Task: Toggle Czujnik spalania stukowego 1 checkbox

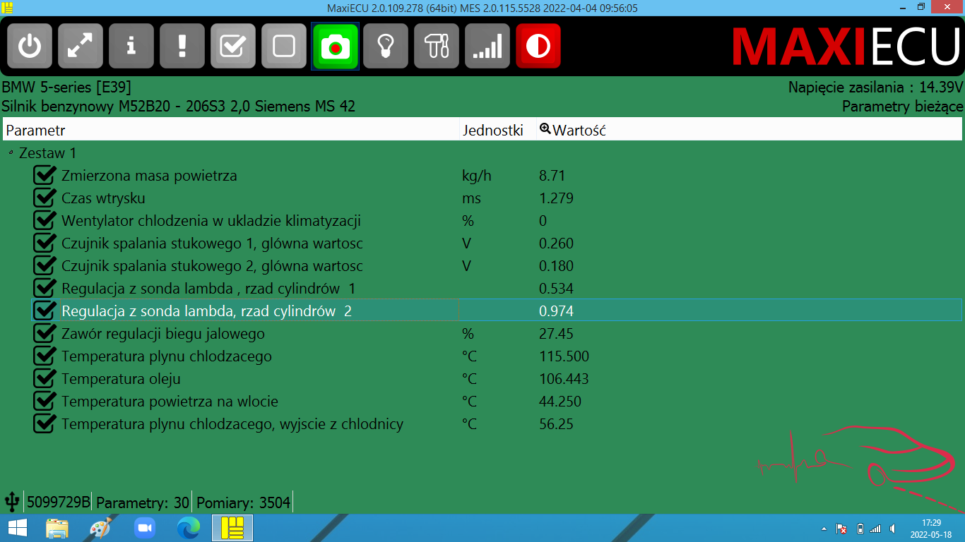Action: (x=45, y=243)
